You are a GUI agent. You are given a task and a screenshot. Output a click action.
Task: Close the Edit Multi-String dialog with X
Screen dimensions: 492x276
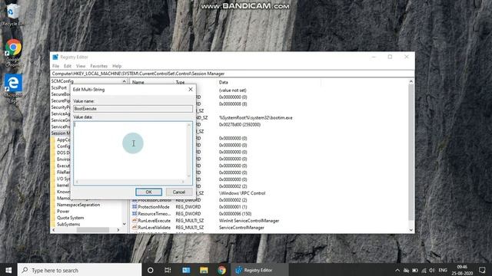coord(191,90)
